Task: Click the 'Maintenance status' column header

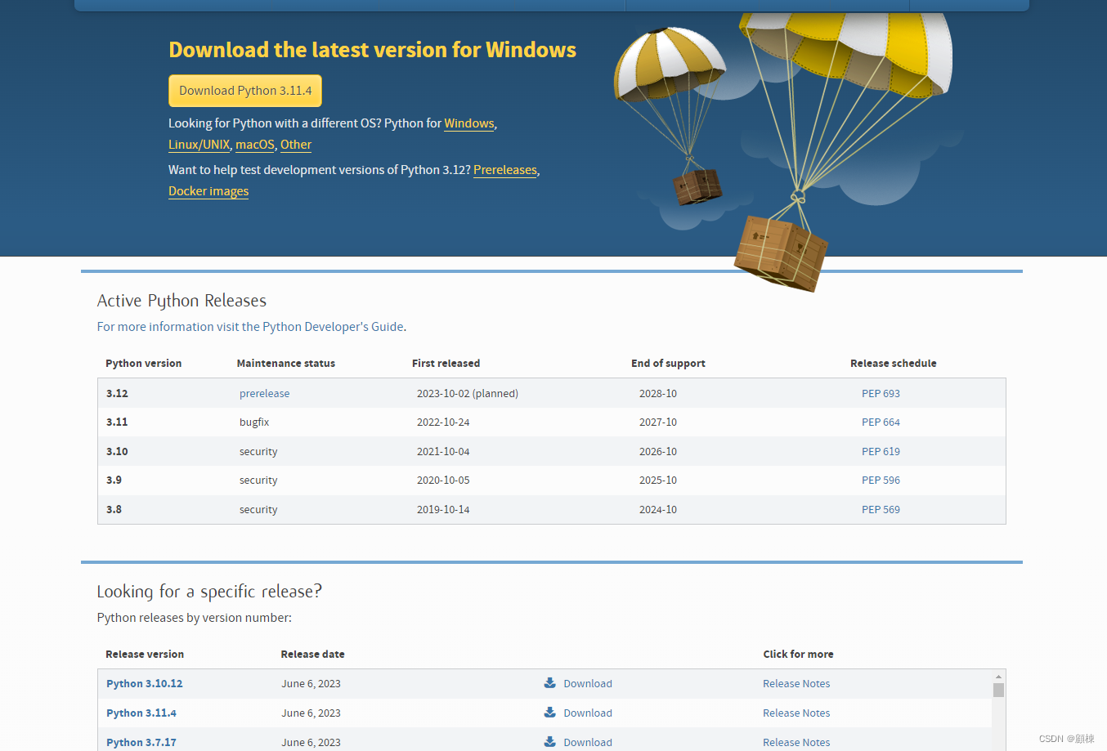Action: coord(286,364)
